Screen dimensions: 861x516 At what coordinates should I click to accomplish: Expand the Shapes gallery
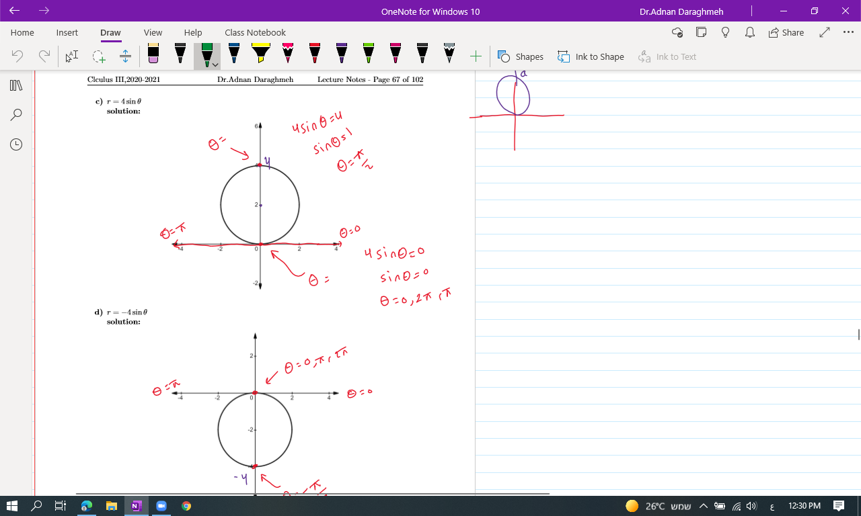(x=521, y=56)
